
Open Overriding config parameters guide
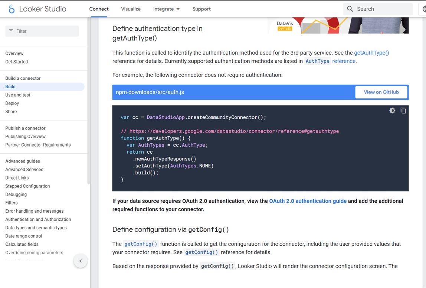[x=34, y=253]
